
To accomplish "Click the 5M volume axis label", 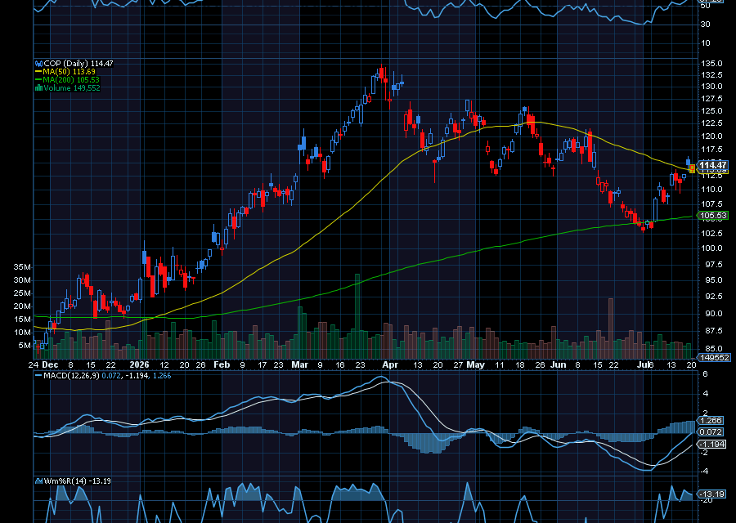I will point(25,345).
